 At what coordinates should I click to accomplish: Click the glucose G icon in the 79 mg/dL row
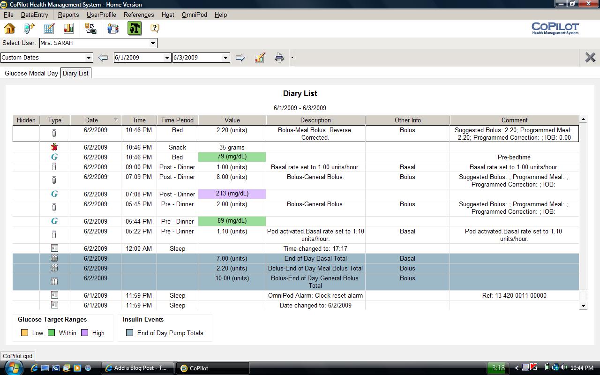(54, 157)
